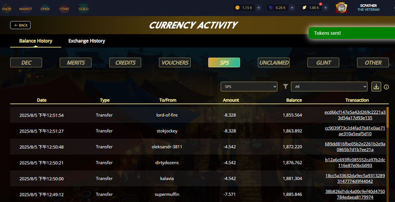Open the Shop icon in top navigation
Image resolution: width=395 pixels, height=202 pixels.
(7, 9)
